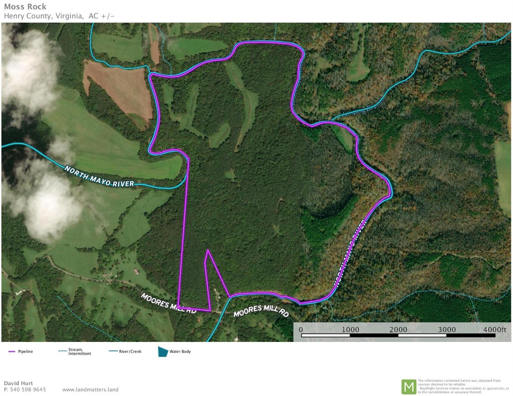Click the Water Body legend icon

click(163, 352)
